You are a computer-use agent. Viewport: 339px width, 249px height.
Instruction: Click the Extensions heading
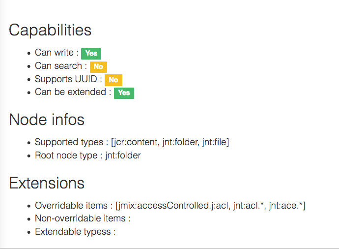47,183
